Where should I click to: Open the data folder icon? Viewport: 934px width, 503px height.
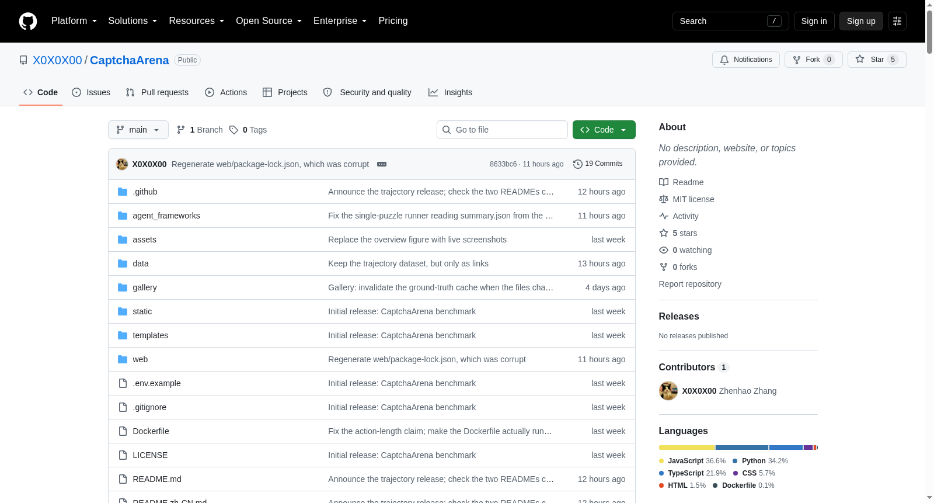coord(123,263)
